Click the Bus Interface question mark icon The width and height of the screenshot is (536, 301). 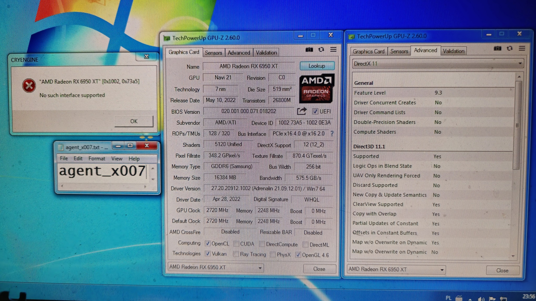pos(332,134)
